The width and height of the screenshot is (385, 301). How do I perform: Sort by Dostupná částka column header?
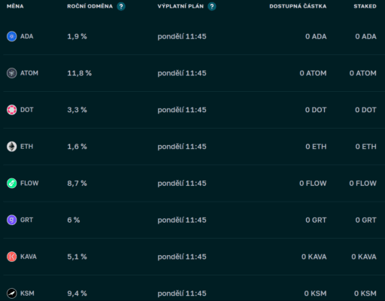pos(298,6)
